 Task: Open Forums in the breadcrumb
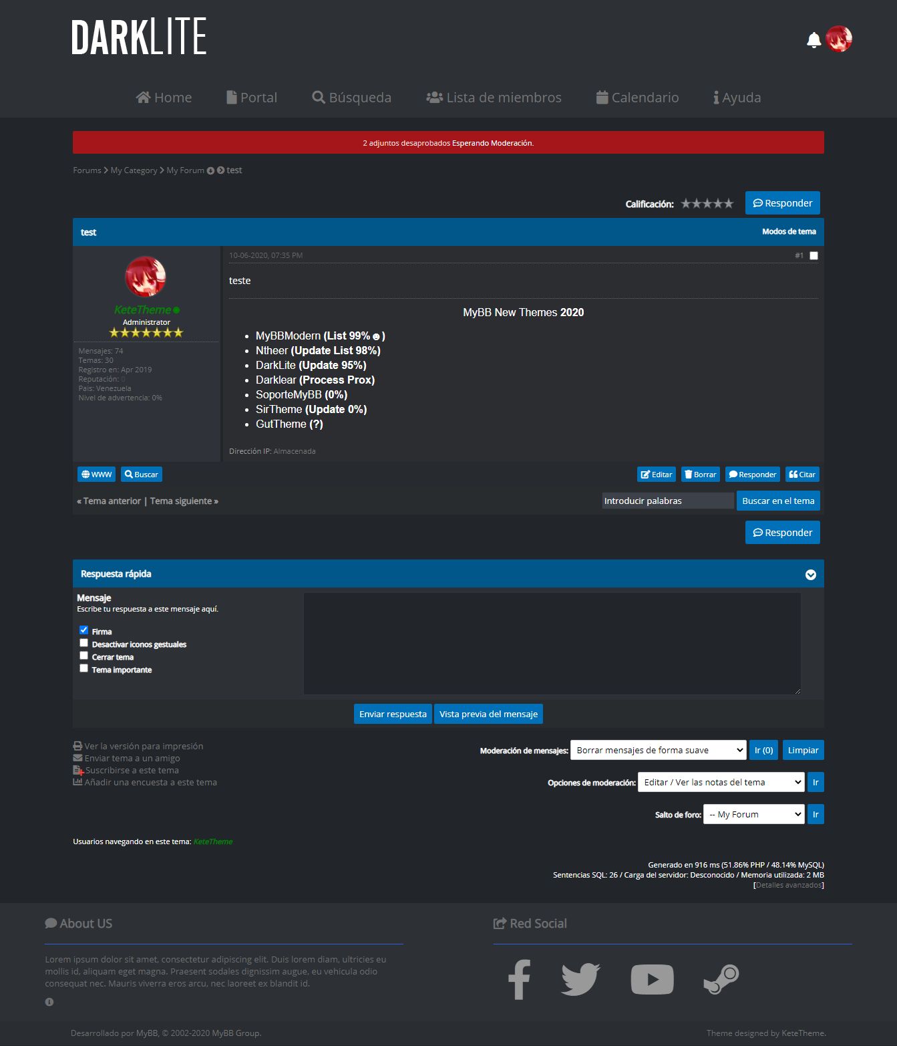click(x=87, y=170)
